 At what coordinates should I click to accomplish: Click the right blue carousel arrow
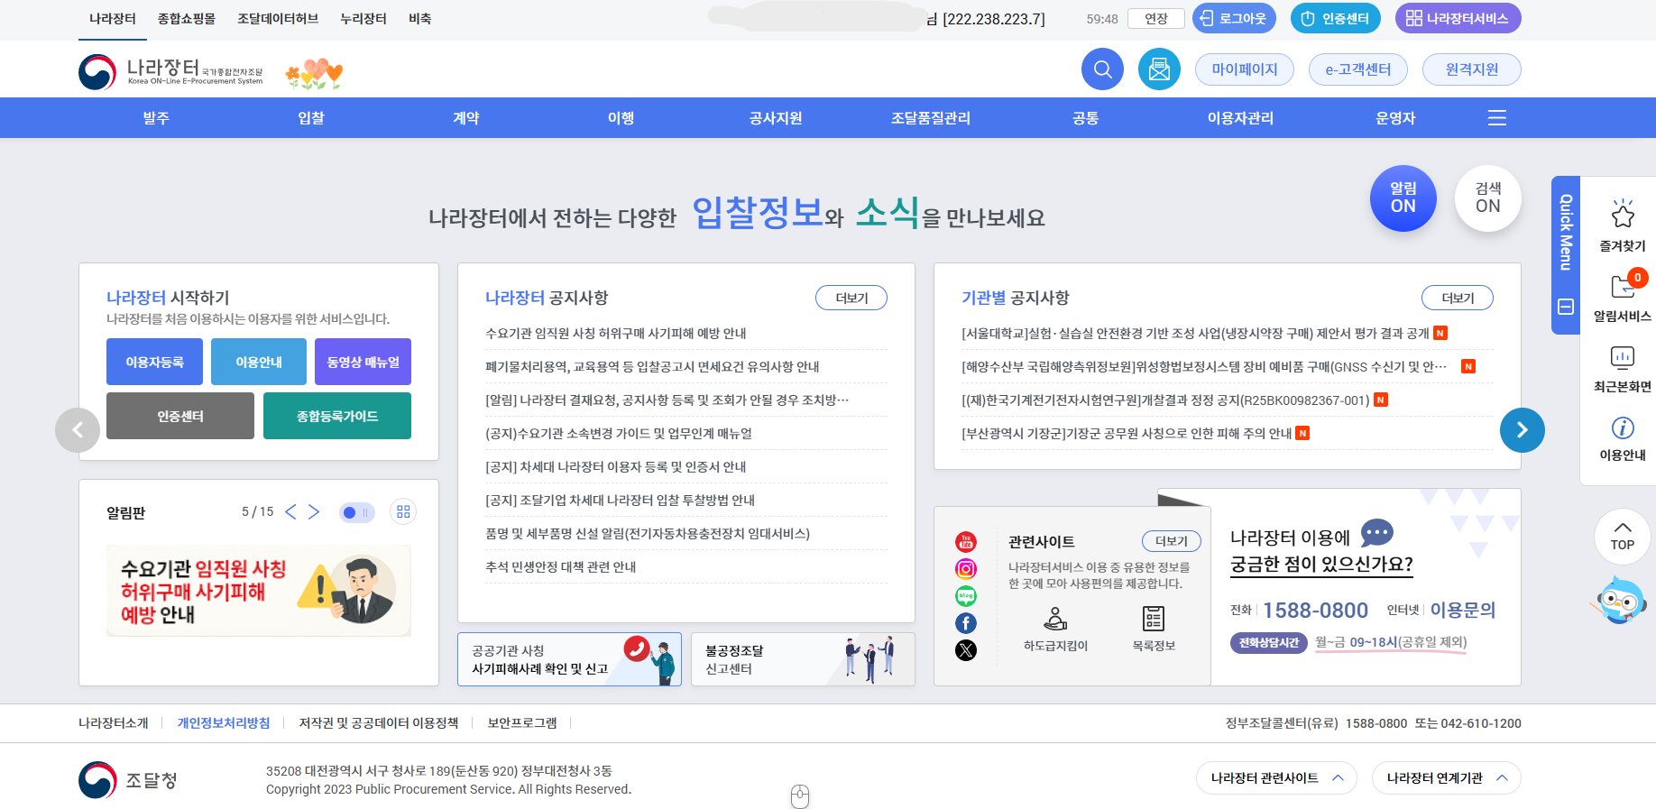pos(1523,430)
